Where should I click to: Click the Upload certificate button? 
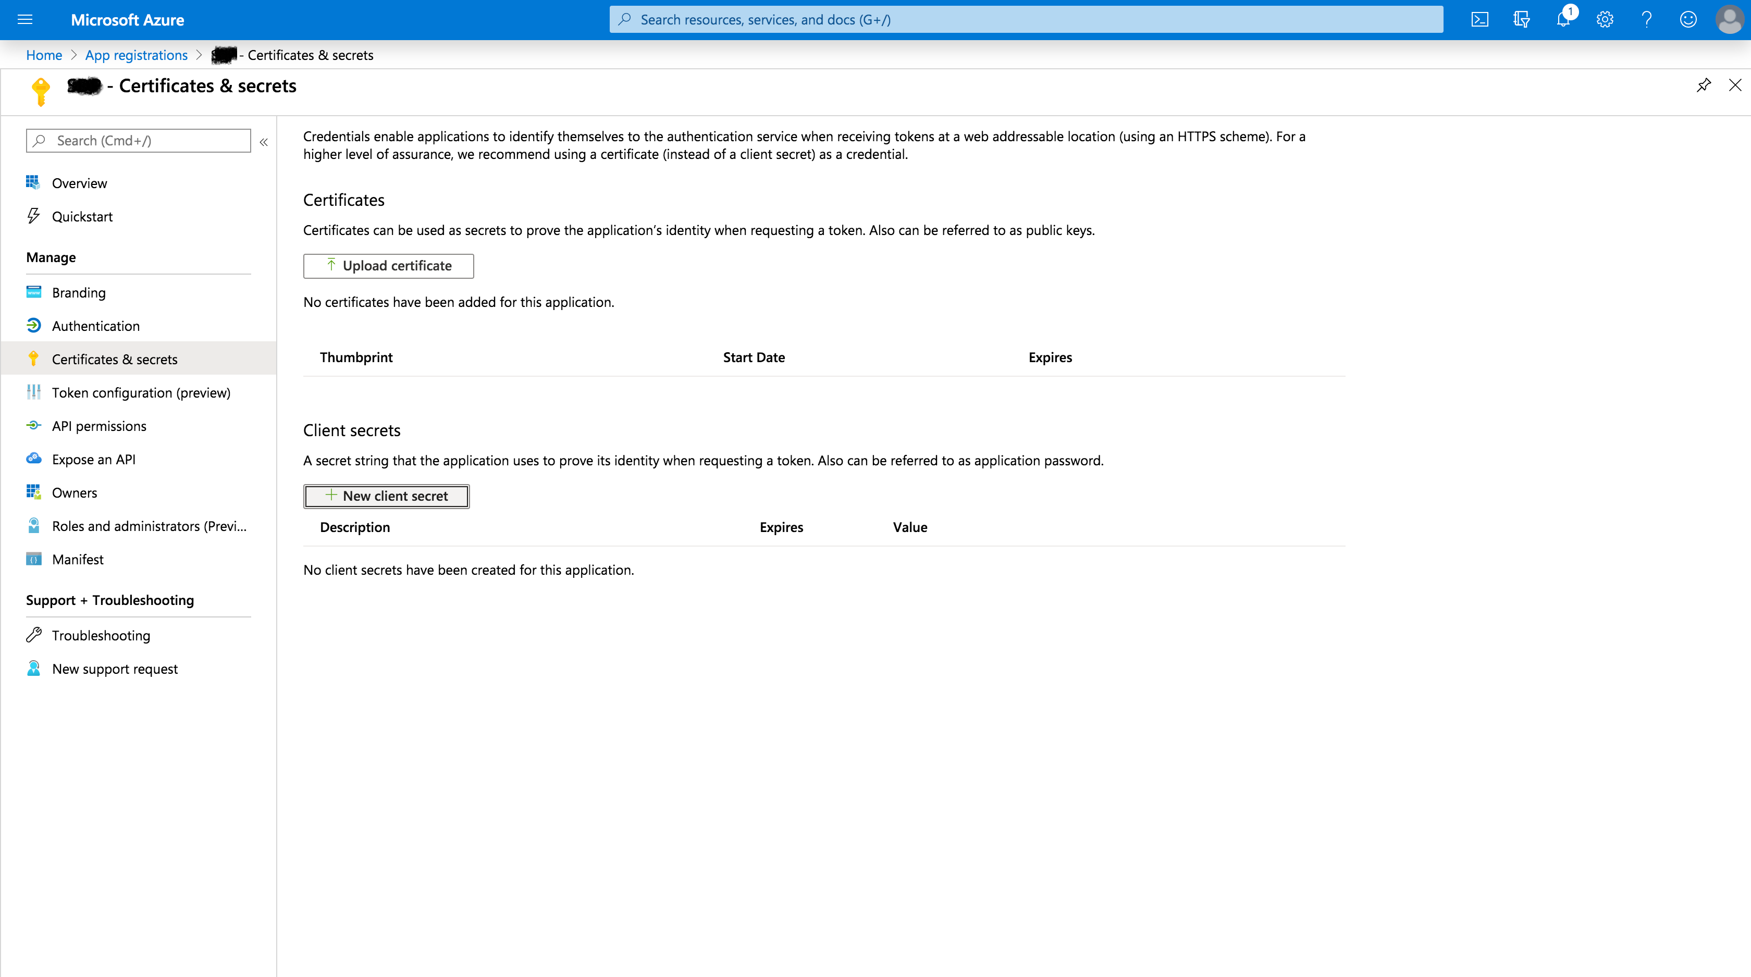coord(388,266)
